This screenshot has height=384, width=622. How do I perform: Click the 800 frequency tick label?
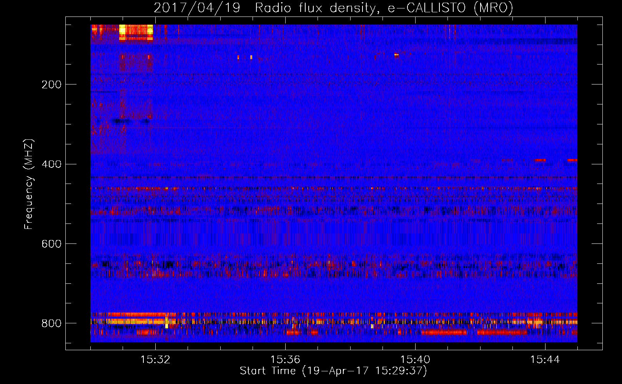[52, 324]
